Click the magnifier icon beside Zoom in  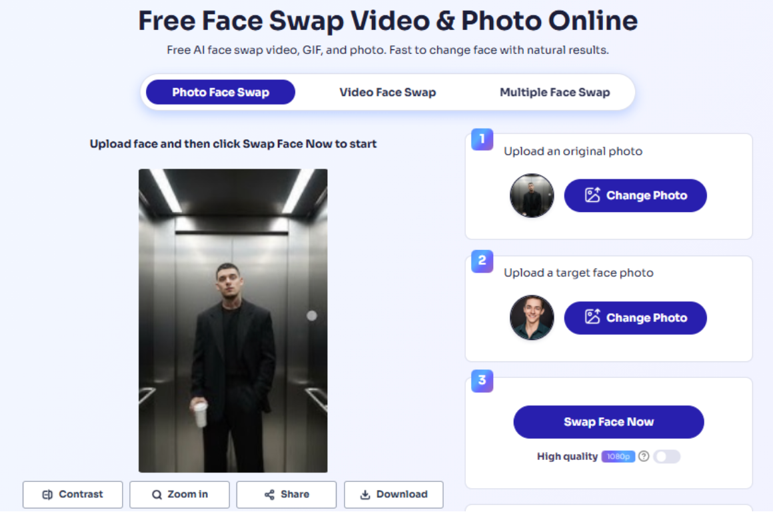click(x=157, y=495)
